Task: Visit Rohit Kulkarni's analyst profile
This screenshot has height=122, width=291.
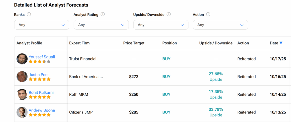Action: coord(41,92)
